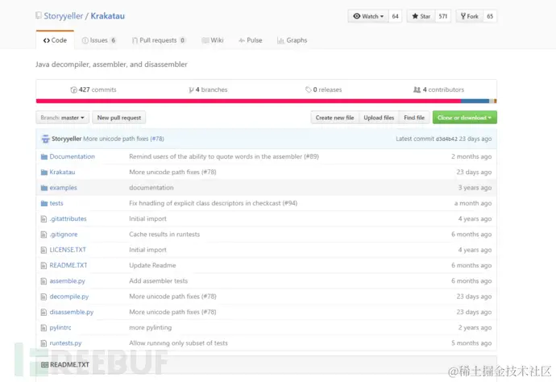Open the stargazers count 571
Image resolution: width=556 pixels, height=382 pixels.
[x=443, y=16]
